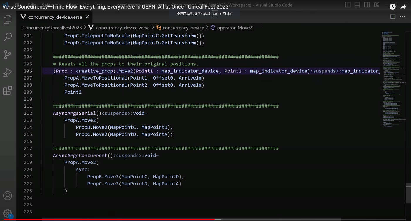
Task: Click the YouTube Share arrow icon
Action: (x=403, y=6)
